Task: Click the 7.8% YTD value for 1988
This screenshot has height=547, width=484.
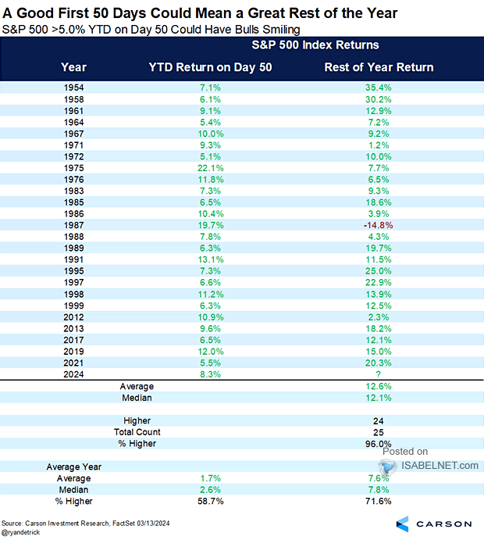Action: tap(210, 237)
